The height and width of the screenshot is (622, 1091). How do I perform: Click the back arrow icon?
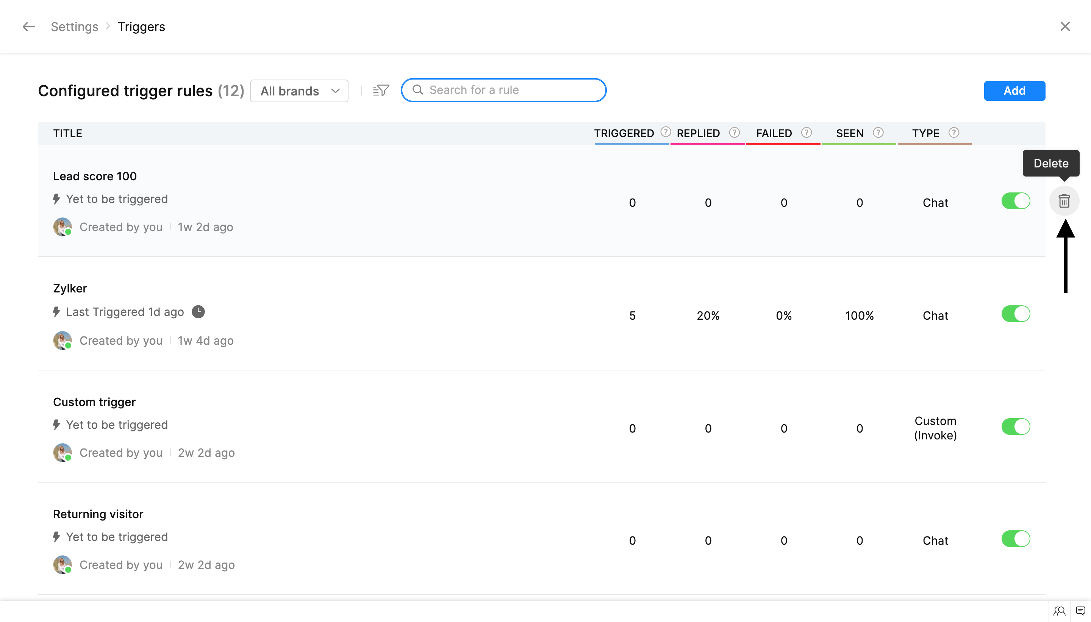tap(29, 27)
